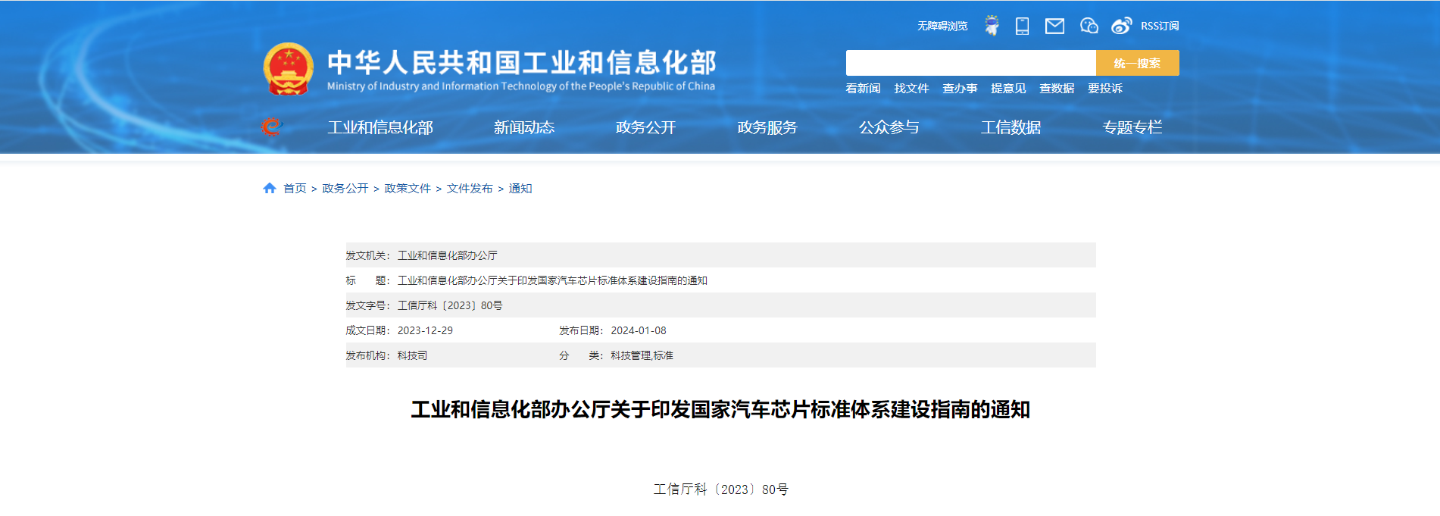Open the mobile phone version icon

point(1022,26)
